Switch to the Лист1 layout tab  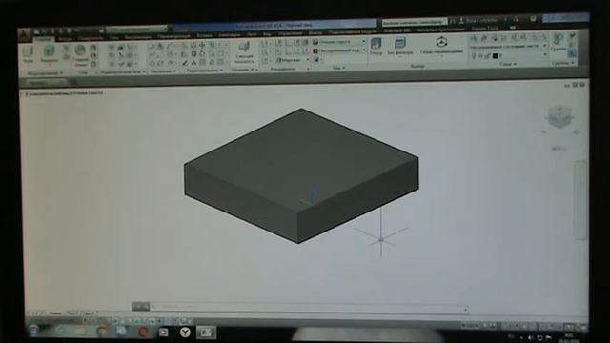pos(72,313)
